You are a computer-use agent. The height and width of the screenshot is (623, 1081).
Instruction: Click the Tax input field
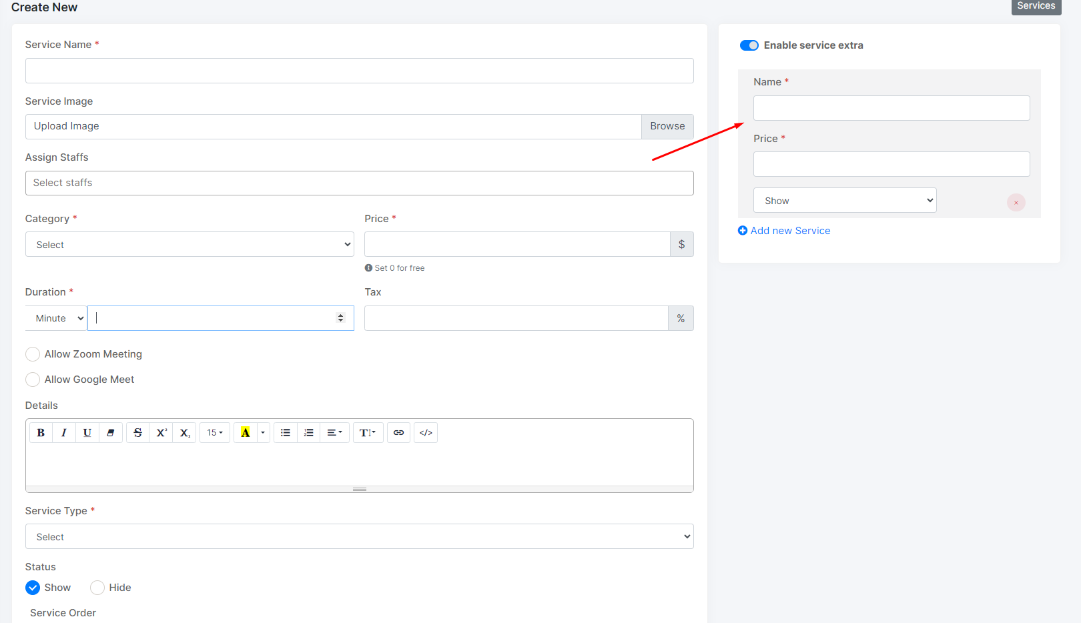[516, 318]
